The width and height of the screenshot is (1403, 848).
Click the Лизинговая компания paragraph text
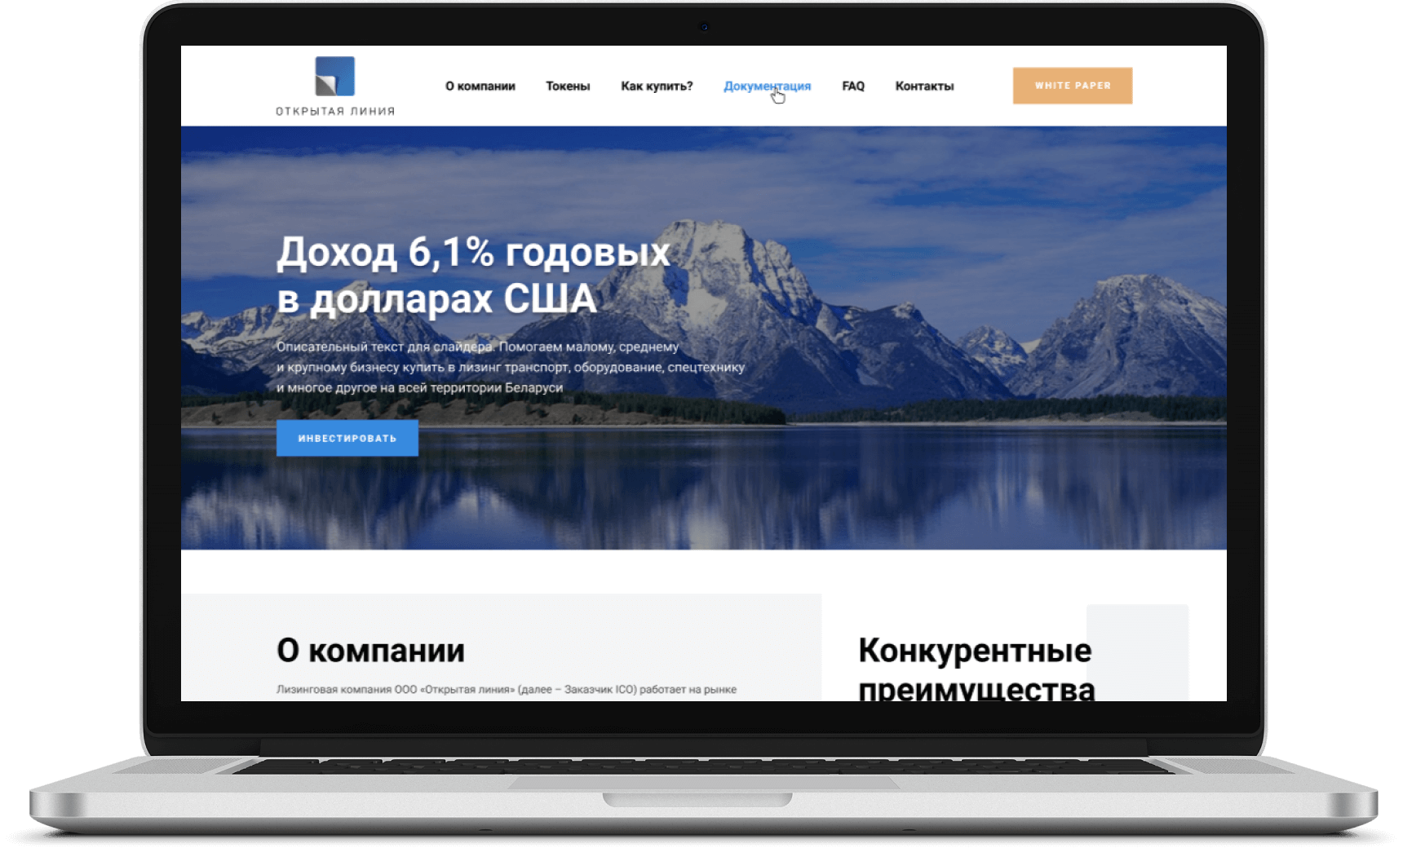click(x=506, y=690)
